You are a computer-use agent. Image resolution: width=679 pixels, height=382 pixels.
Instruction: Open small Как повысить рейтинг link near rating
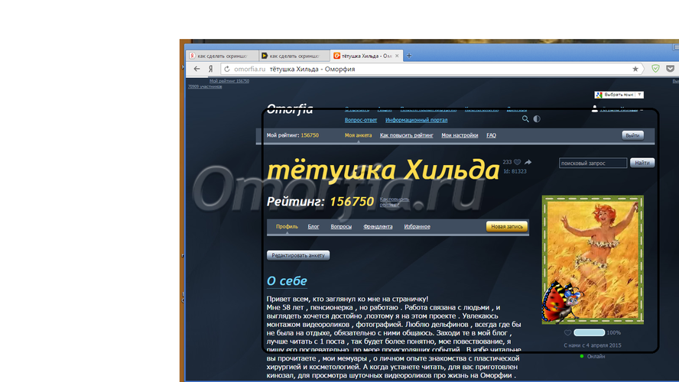(x=395, y=202)
